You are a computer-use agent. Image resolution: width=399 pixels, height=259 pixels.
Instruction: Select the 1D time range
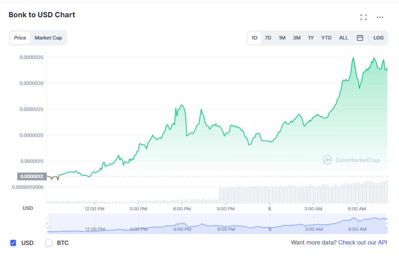tap(254, 38)
